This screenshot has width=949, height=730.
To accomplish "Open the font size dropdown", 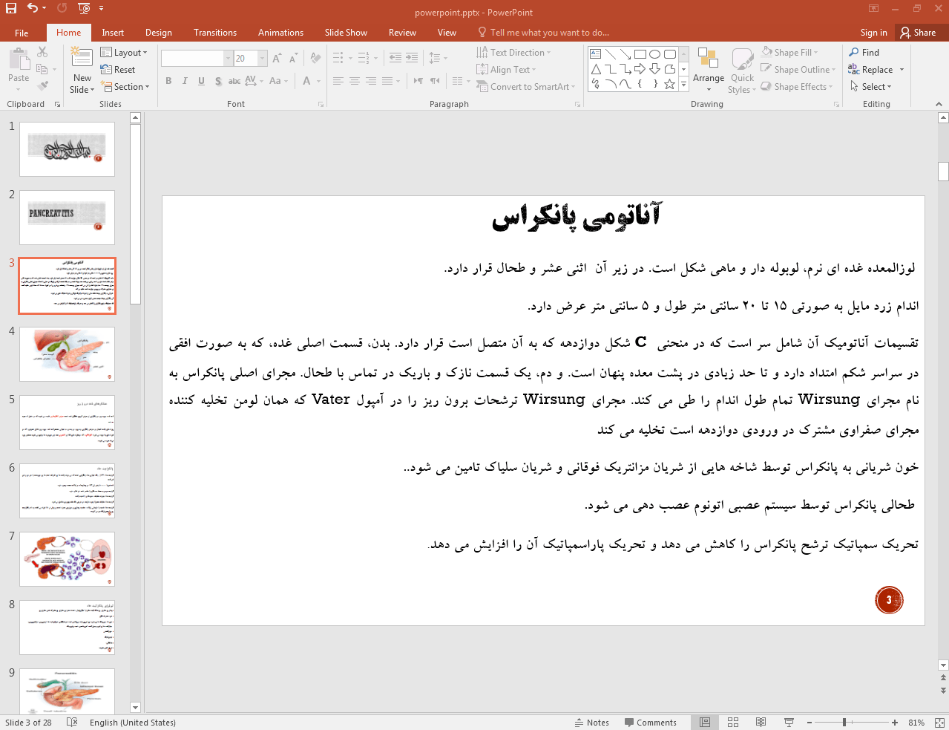I will (262, 59).
